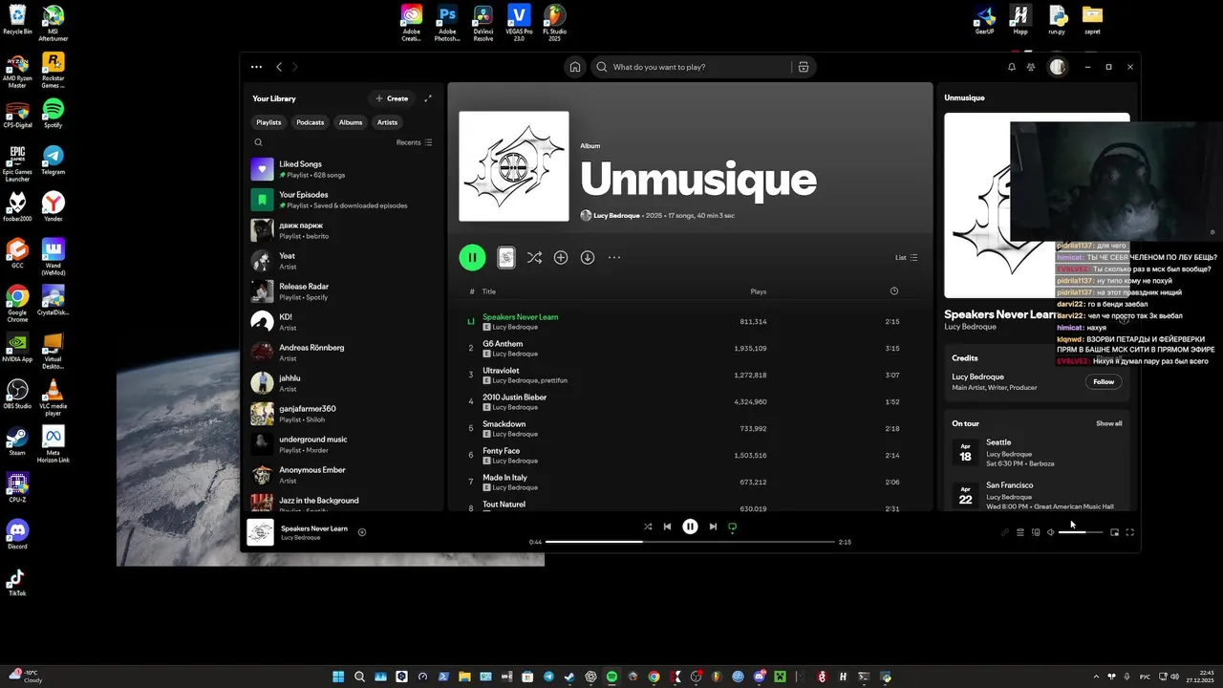Open the List view options dropdown
Screen dimensions: 1223x688
[x=906, y=257]
